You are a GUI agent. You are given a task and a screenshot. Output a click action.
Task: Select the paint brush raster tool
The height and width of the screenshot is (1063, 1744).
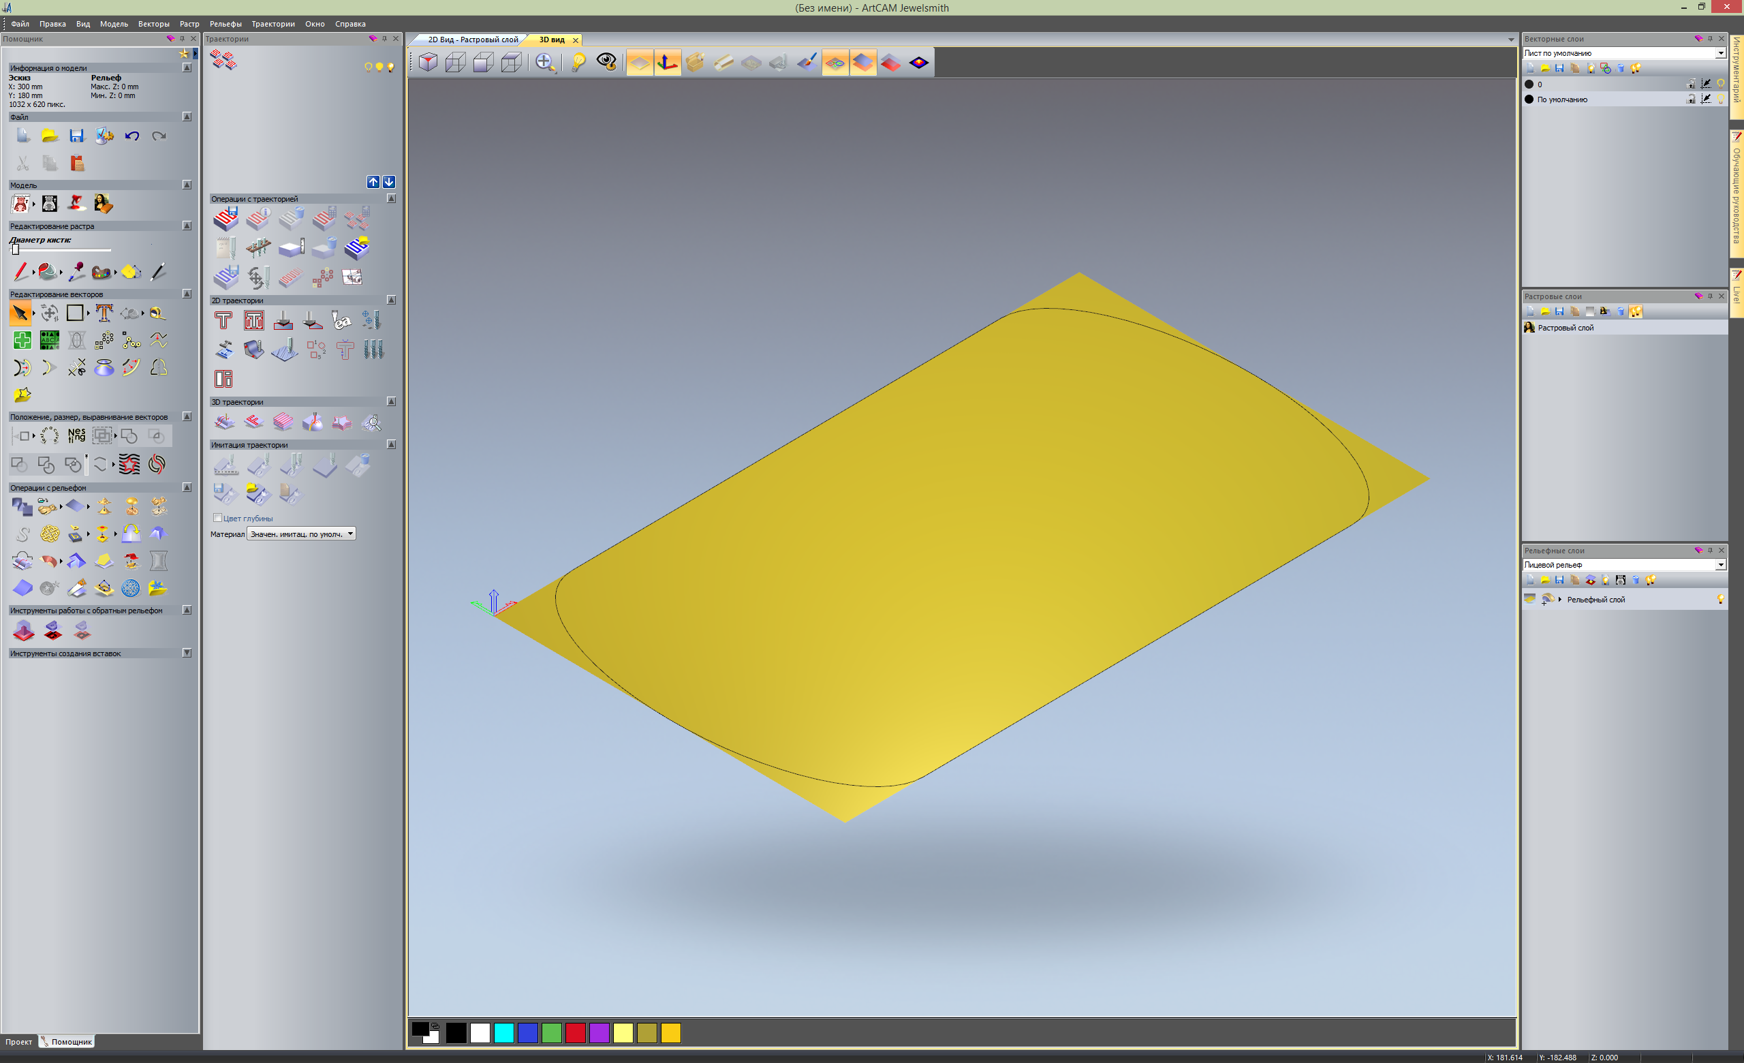pyautogui.click(x=20, y=271)
